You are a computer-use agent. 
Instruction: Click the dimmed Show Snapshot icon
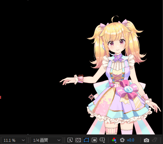pyautogui.click(x=155, y=140)
